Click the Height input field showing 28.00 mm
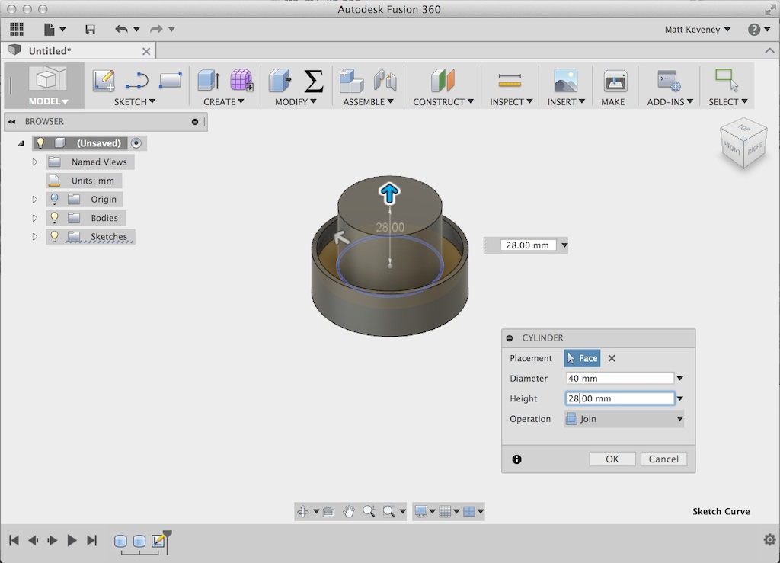 (x=619, y=398)
